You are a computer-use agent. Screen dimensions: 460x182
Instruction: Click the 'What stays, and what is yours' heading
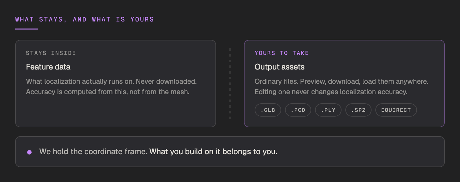pyautogui.click(x=84, y=19)
